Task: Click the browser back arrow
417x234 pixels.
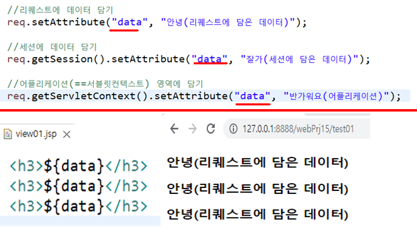Action: pos(174,129)
